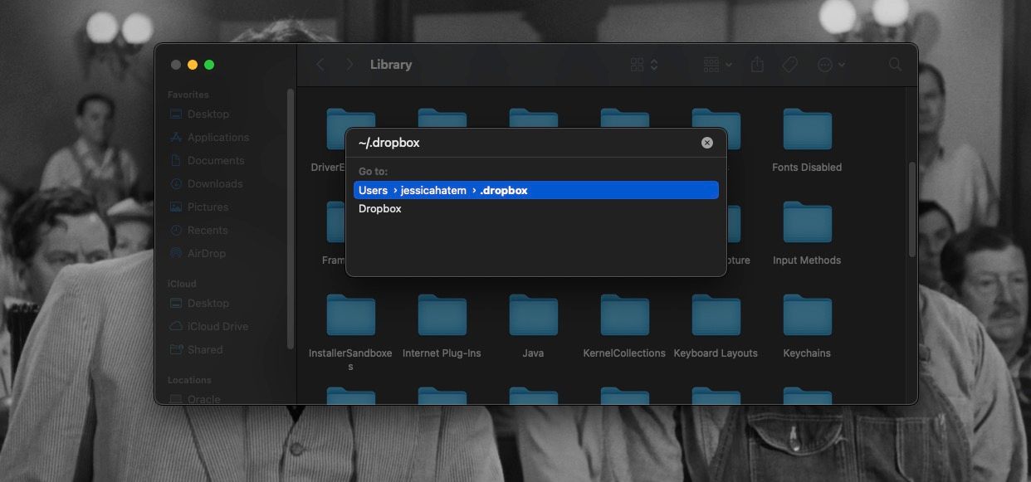Open the Keychains folder
The image size is (1031, 482).
pyautogui.click(x=806, y=315)
